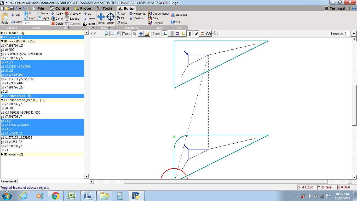
Task: Click the horizontal scrollbar under the canvas
Action: click(x=226, y=182)
